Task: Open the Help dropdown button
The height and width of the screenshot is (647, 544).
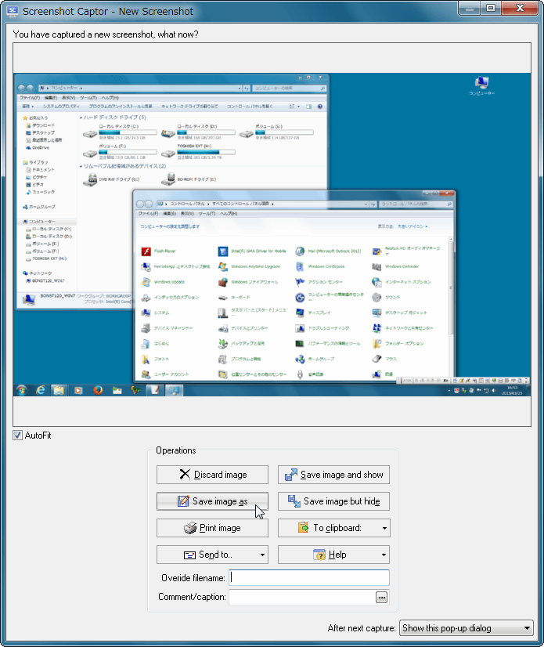Action: [333, 555]
